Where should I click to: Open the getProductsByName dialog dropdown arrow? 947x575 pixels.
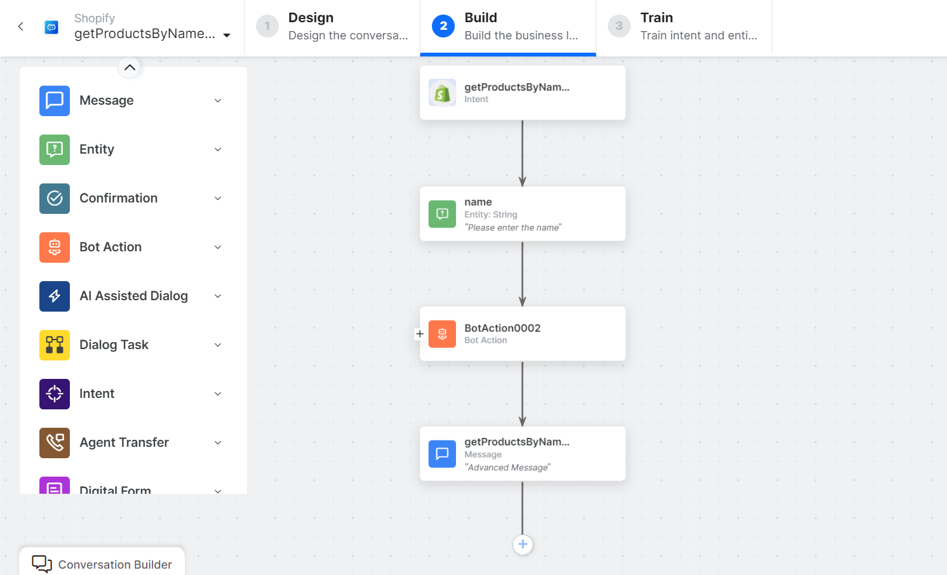(x=227, y=36)
